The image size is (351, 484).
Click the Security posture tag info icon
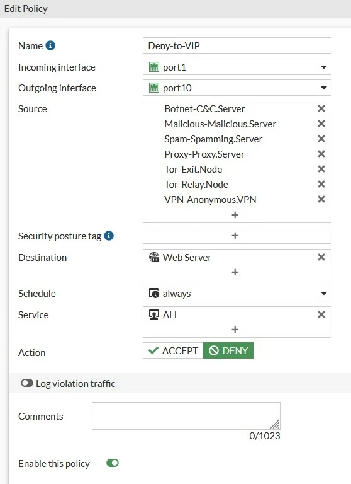pyautogui.click(x=109, y=236)
